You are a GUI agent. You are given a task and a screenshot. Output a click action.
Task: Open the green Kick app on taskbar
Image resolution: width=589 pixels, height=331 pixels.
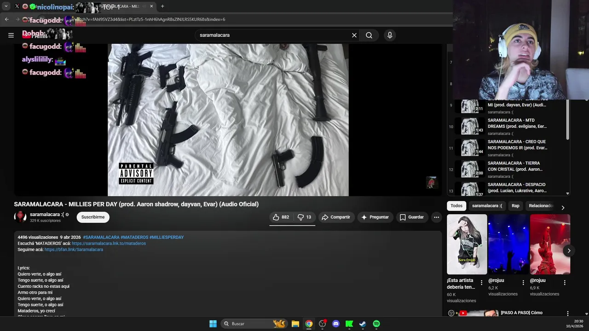point(349,324)
